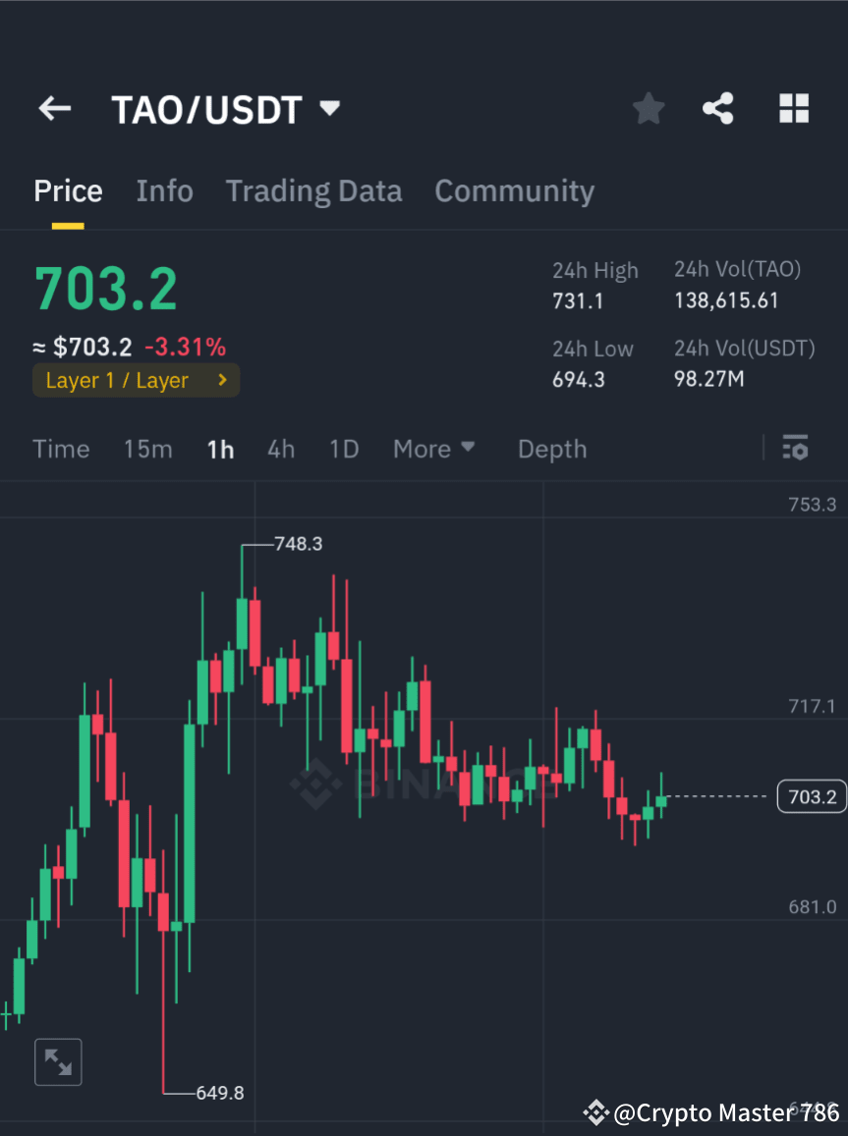Image resolution: width=848 pixels, height=1136 pixels.
Task: Enable the 4h timeframe
Action: (x=281, y=449)
